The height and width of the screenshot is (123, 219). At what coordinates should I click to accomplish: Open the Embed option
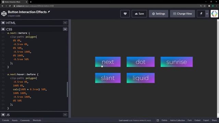point(197,120)
